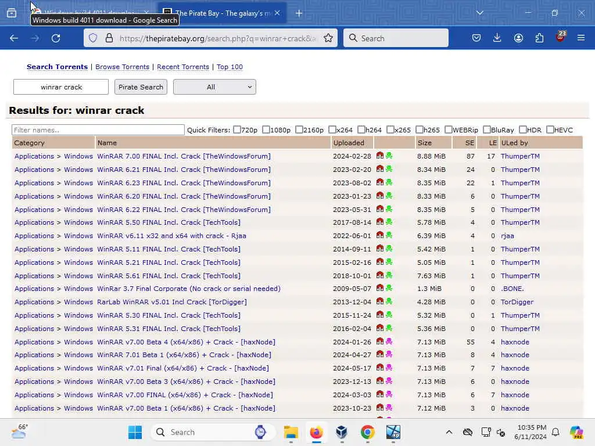Open the VirtualBox taskbar icon
Screen dimensions: 595x446
pyautogui.click(x=342, y=432)
